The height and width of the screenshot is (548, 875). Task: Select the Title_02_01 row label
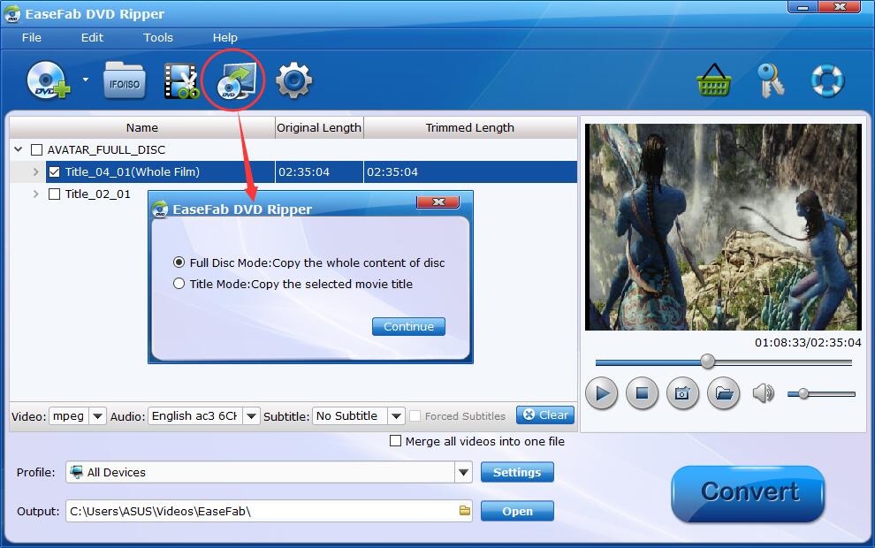point(97,194)
